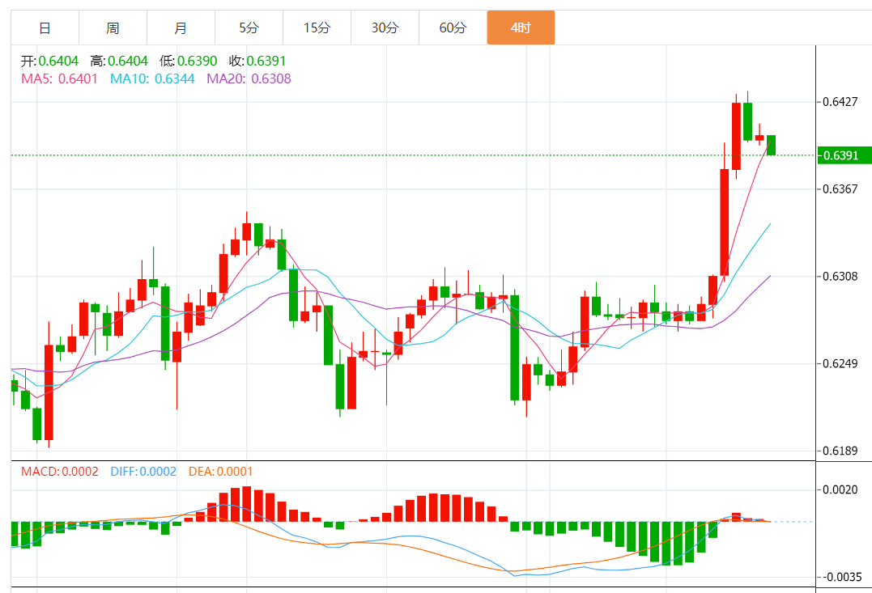872x593 pixels.
Task: Select the active 4时 timeframe tab
Action: point(521,28)
